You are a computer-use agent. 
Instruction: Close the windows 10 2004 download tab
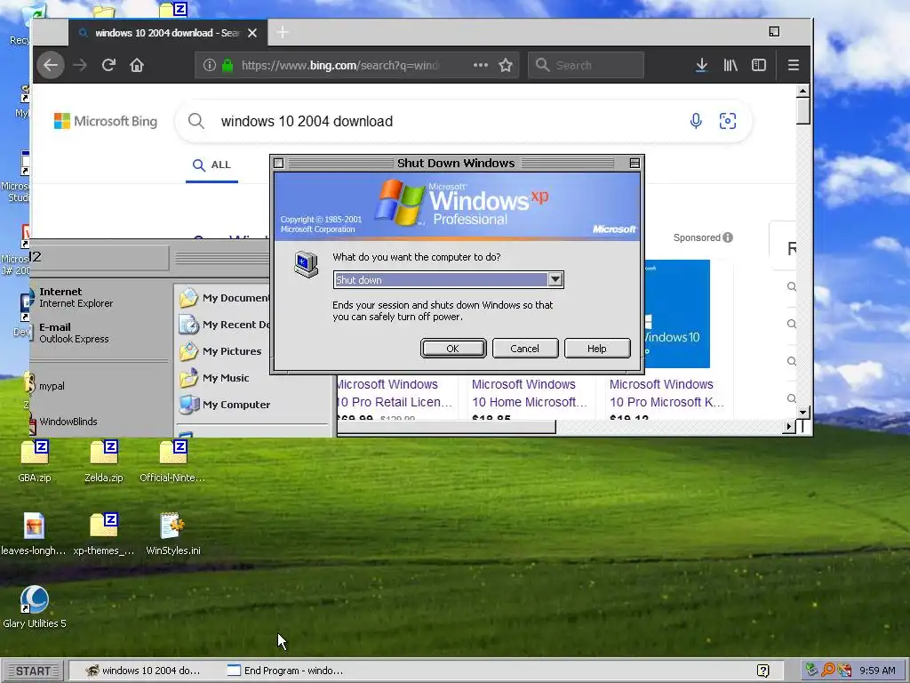point(252,33)
